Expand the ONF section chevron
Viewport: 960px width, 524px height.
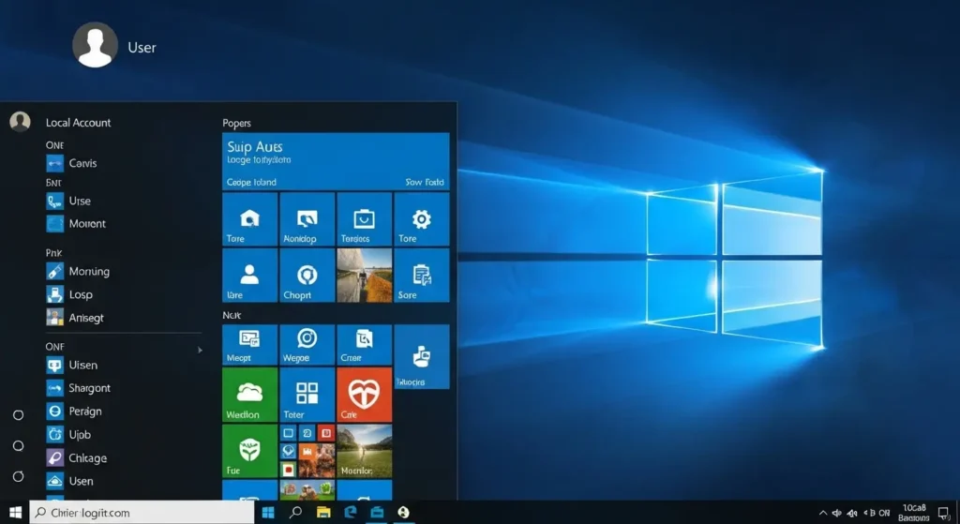point(200,351)
